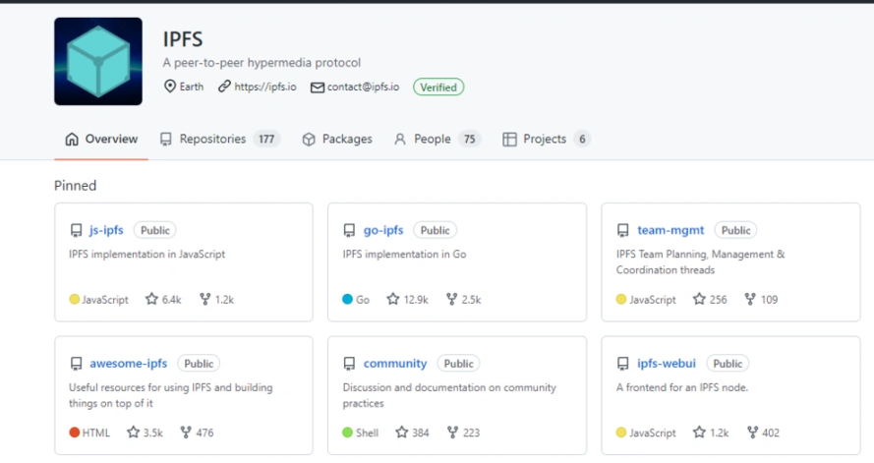874x463 pixels.
Task: Click the fork icon on js-ipfs
Action: click(x=204, y=300)
